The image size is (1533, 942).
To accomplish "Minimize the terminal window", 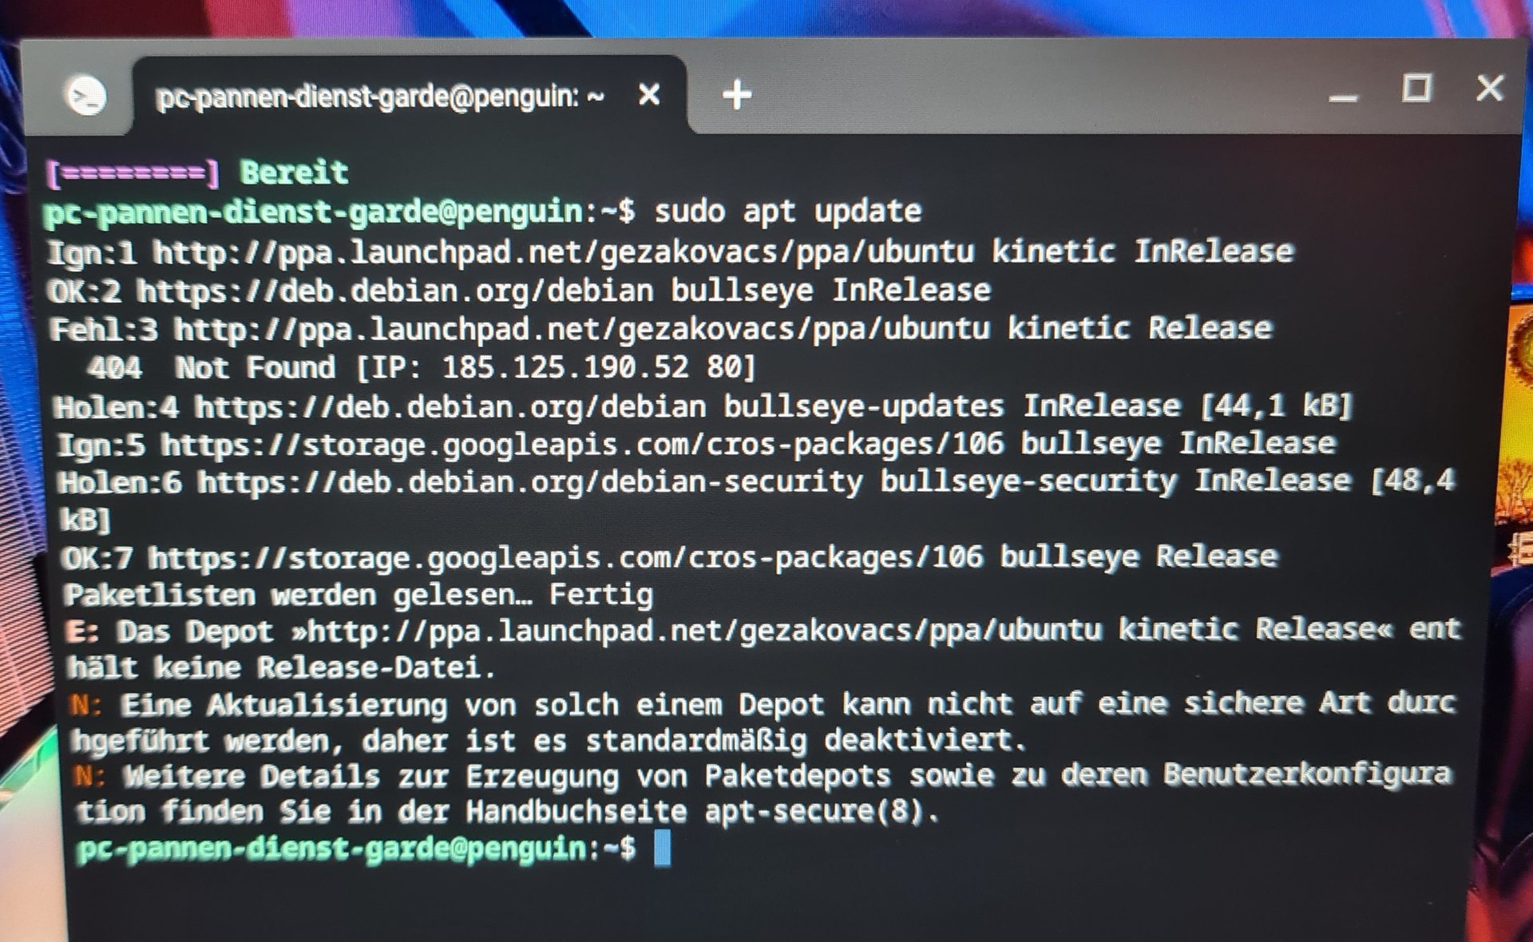I will [1343, 97].
